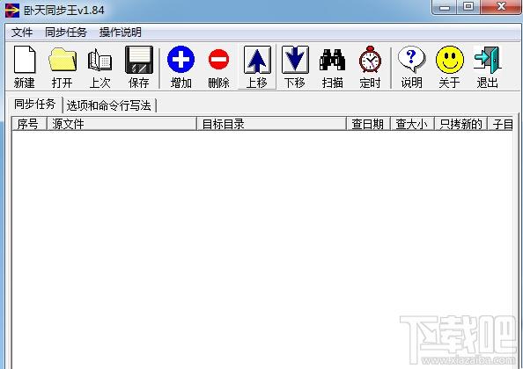Sort by the 源文件 column header

[122, 124]
